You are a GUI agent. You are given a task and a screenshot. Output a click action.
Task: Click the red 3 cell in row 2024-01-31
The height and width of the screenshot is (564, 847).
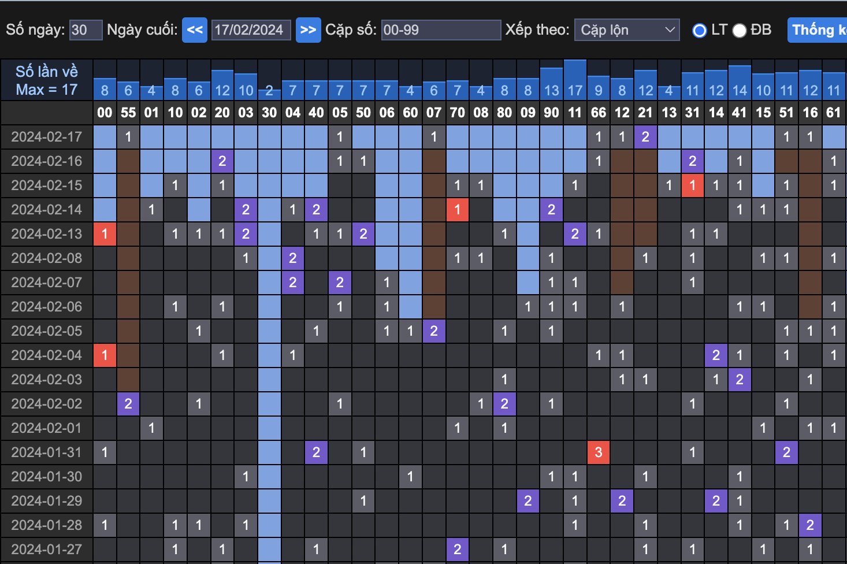click(599, 452)
